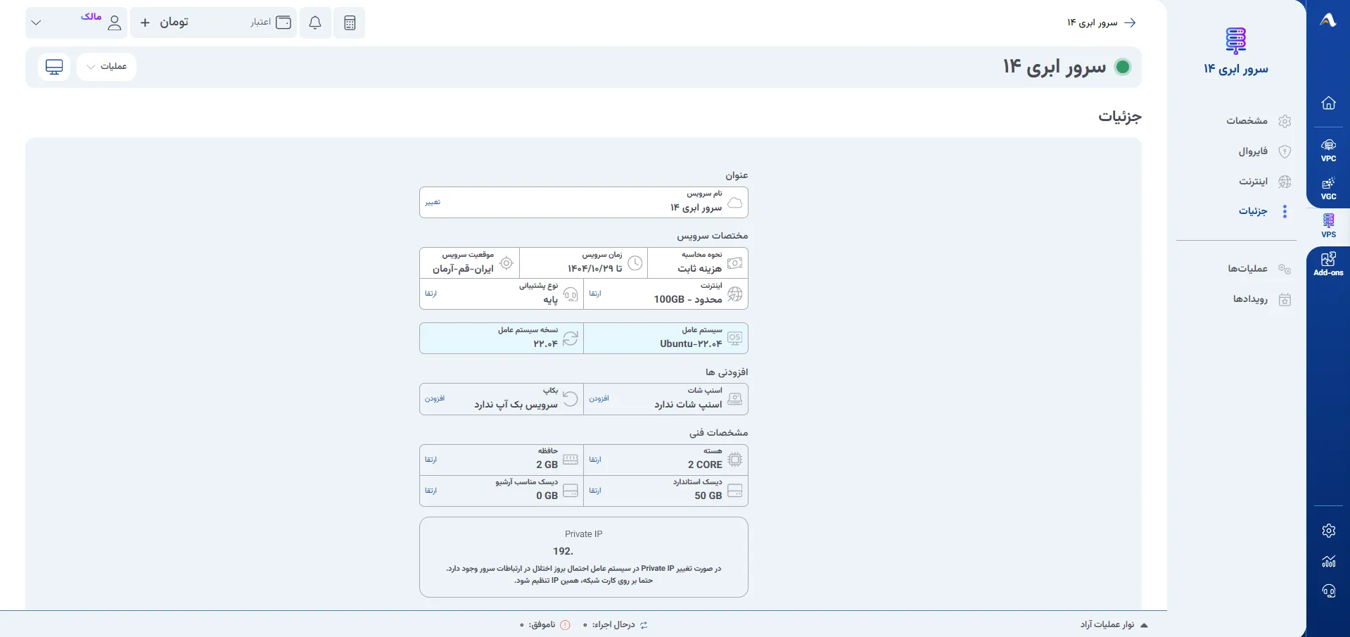Screen dimensions: 1350x637
Task: Click تغییر to rename the service
Action: (x=433, y=203)
